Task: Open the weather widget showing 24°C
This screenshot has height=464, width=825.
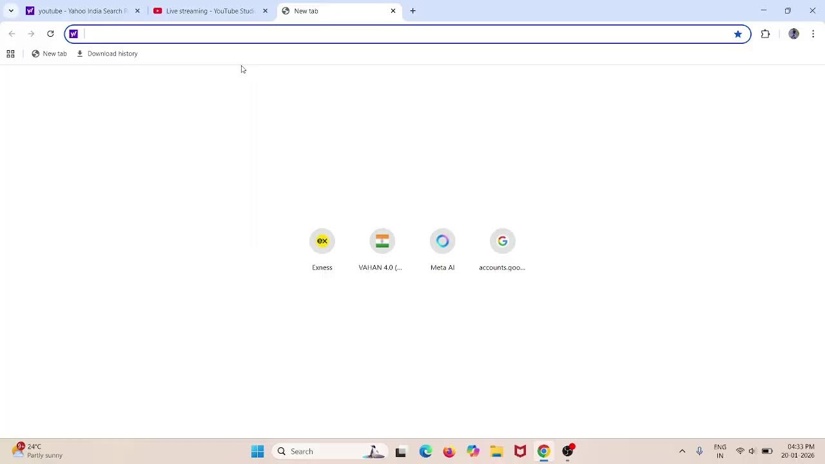Action: 39,450
